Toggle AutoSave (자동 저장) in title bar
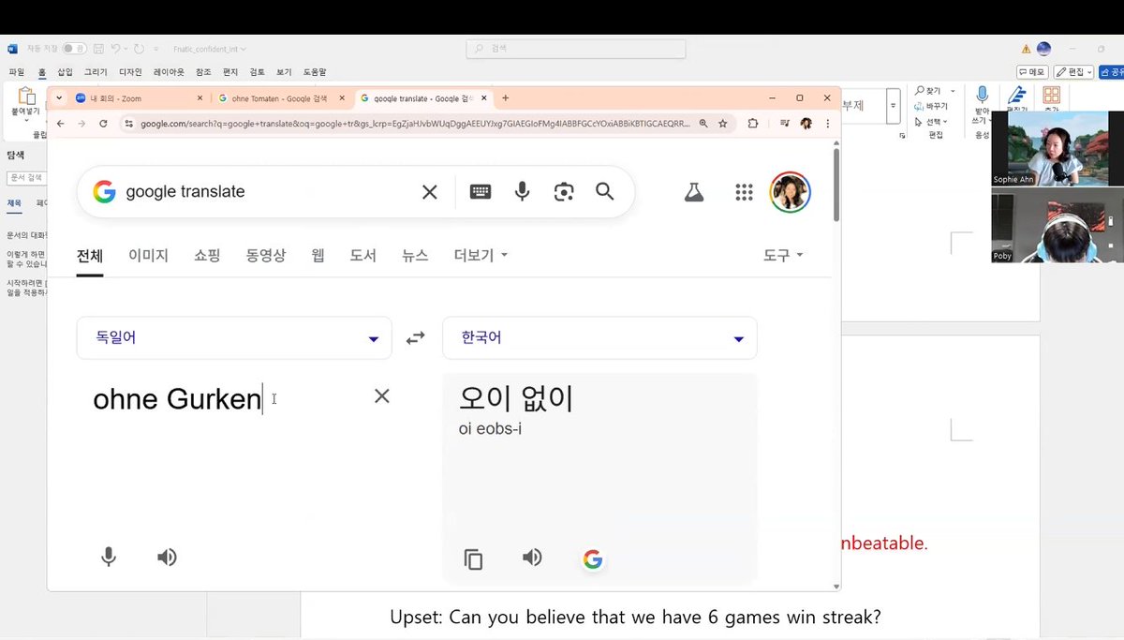 (x=75, y=48)
